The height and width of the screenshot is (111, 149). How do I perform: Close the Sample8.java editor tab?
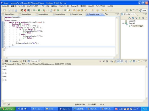(101, 14)
